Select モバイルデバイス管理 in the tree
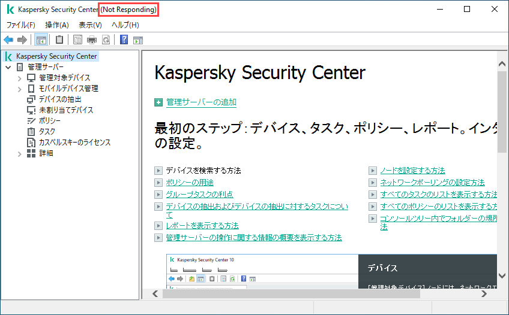The width and height of the screenshot is (509, 315). pos(68,89)
